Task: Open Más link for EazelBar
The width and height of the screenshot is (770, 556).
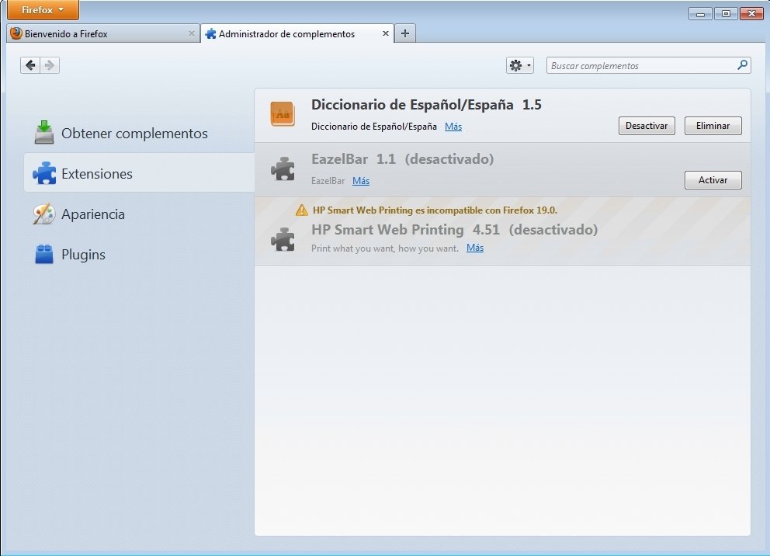Action: pyautogui.click(x=361, y=181)
